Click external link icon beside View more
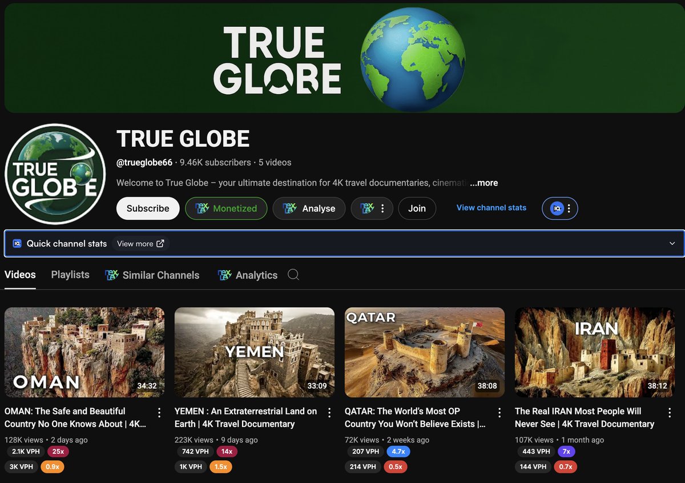This screenshot has width=685, height=483. (x=160, y=243)
